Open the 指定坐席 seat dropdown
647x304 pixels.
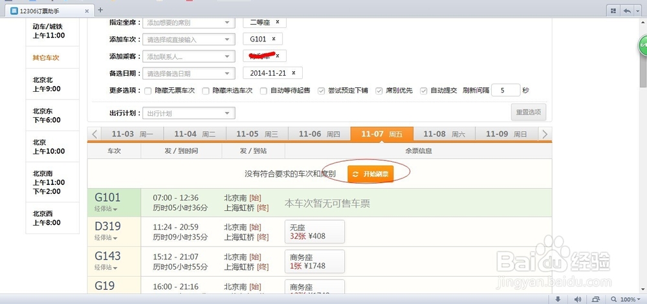coord(189,23)
